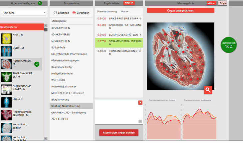Screen dimensions: 243x152
Task: Select the Erkennen radio button
Action: tap(55, 13)
